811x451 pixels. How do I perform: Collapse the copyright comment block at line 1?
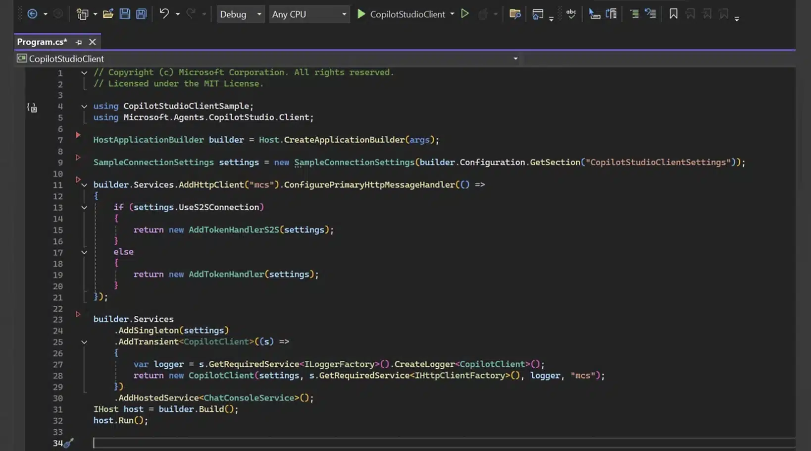(84, 73)
